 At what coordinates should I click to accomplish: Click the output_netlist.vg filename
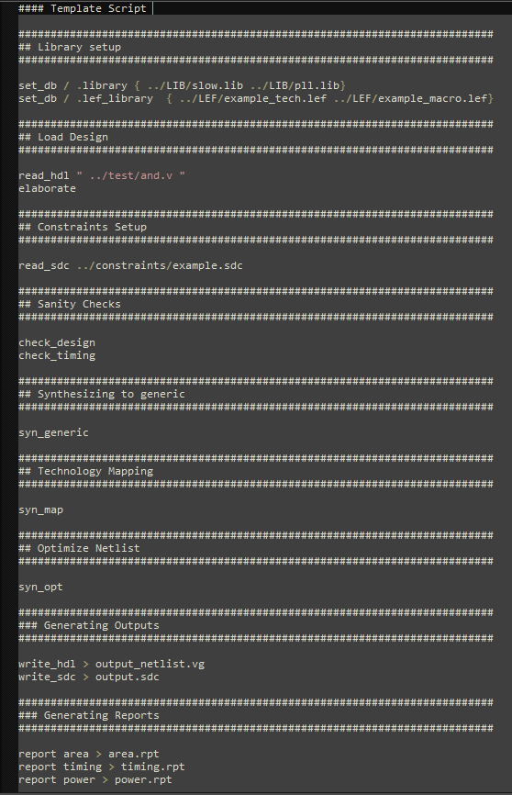point(150,664)
